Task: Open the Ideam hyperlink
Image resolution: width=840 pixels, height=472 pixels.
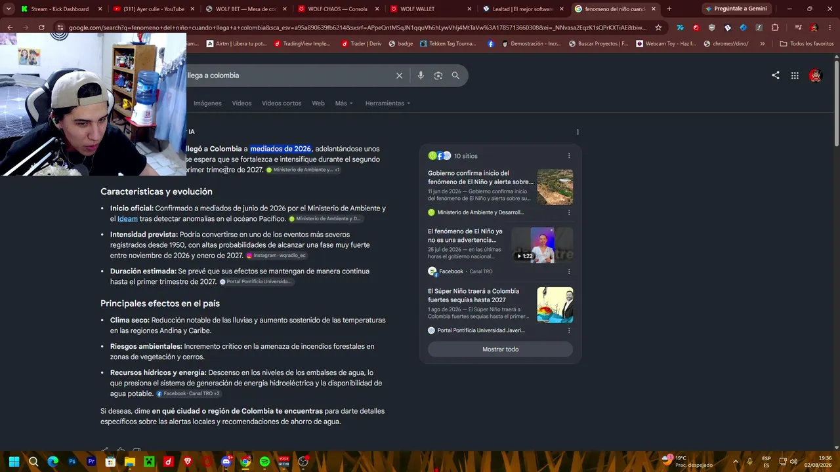Action: point(127,219)
